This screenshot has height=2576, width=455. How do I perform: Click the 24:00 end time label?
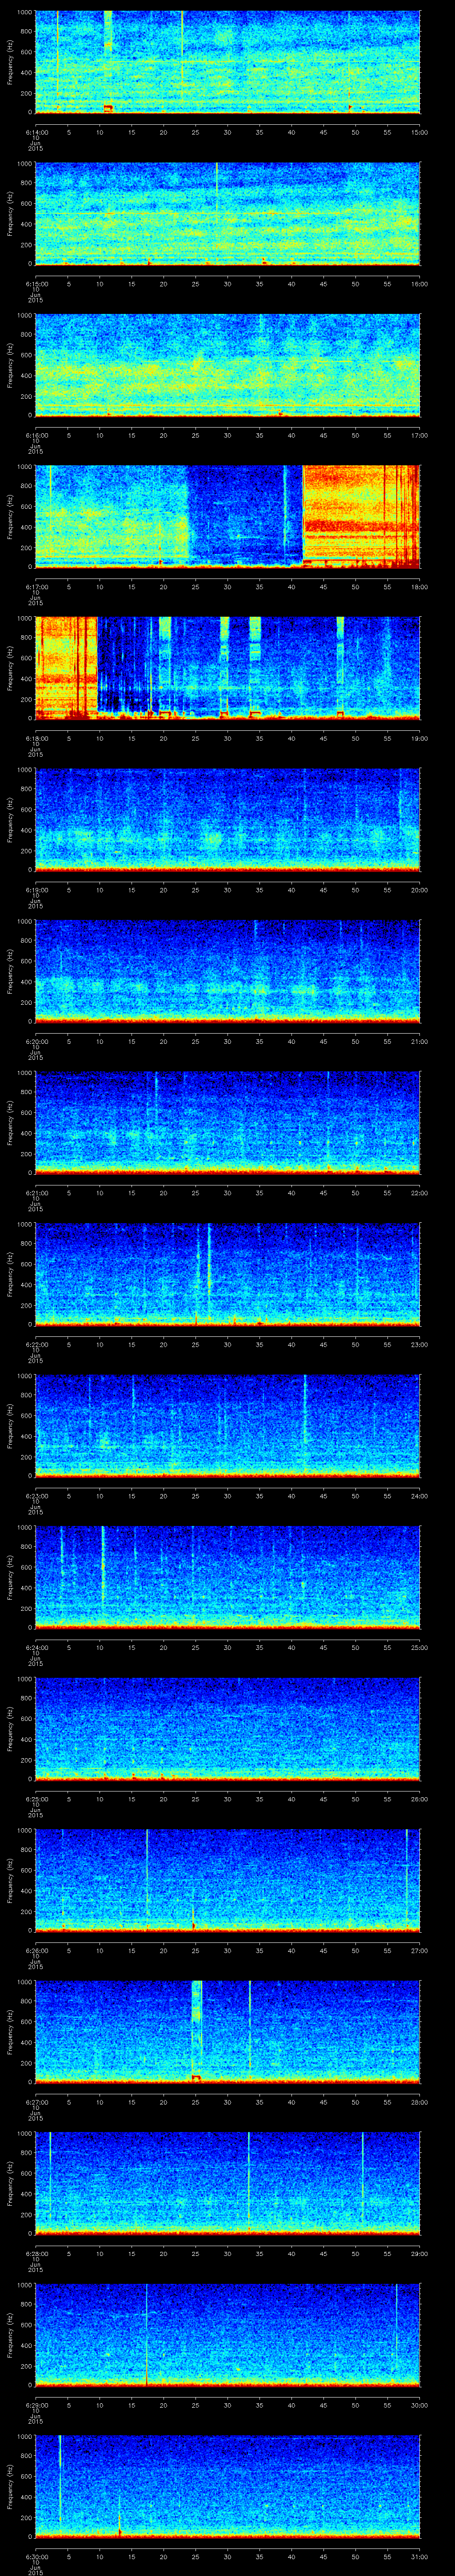[419, 1496]
